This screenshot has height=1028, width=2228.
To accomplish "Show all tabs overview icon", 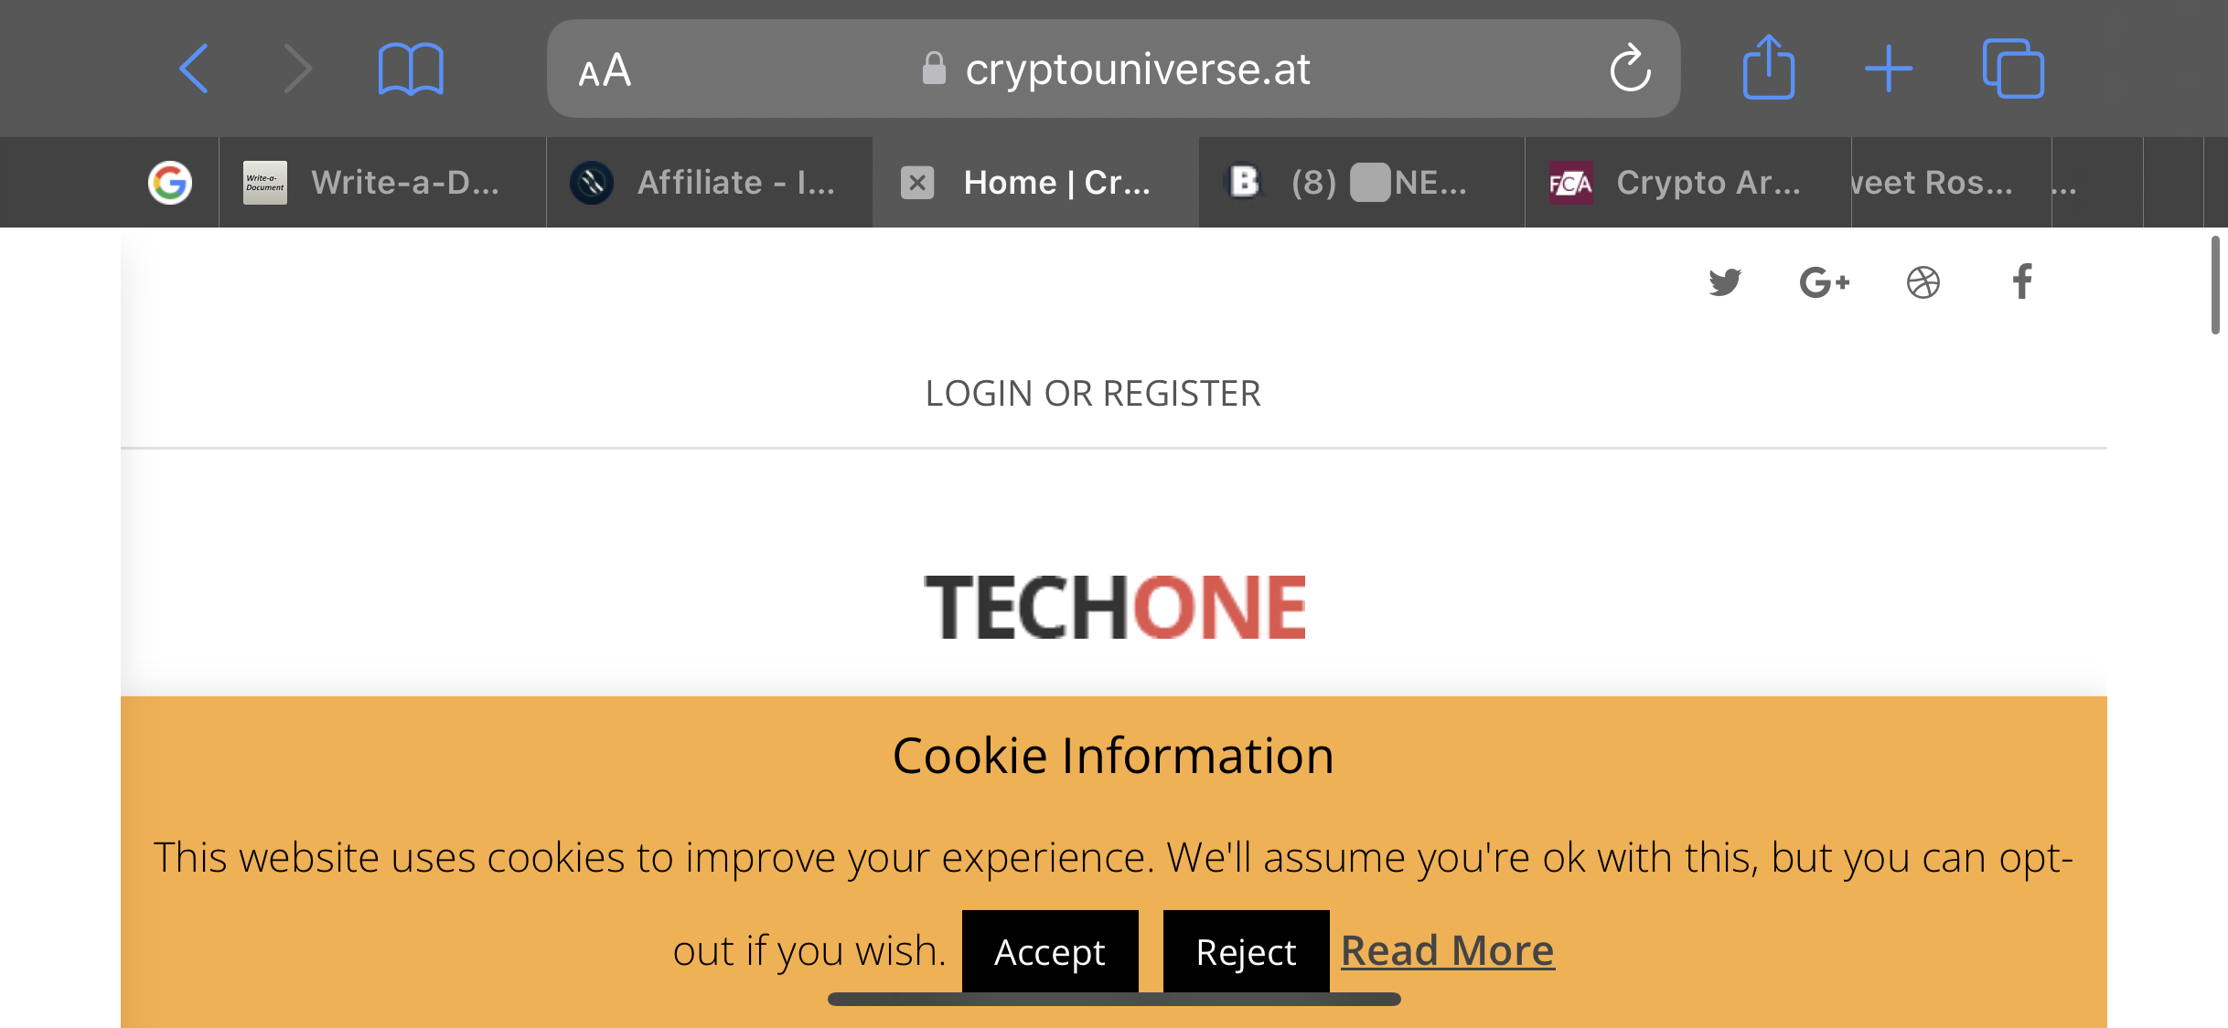I will [x=2013, y=69].
